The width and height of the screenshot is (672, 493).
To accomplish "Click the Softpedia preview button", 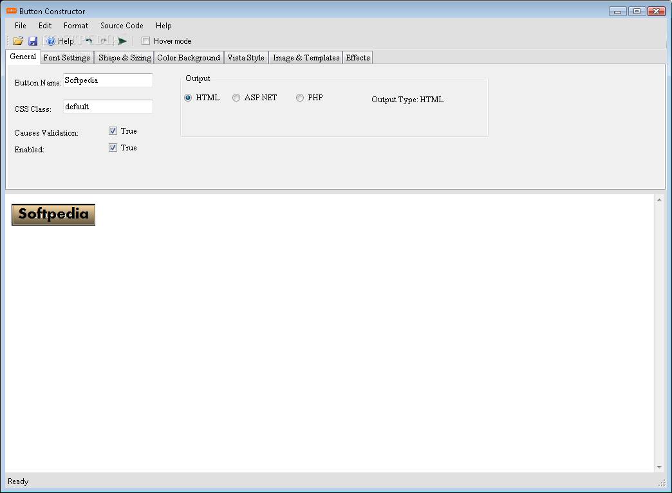I will pyautogui.click(x=53, y=215).
